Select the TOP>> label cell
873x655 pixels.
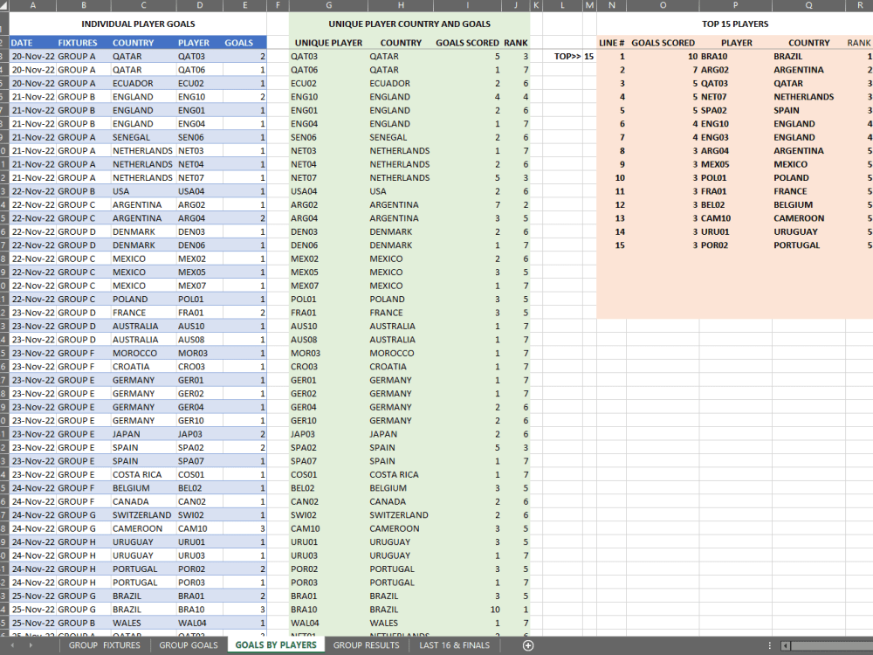pos(563,56)
